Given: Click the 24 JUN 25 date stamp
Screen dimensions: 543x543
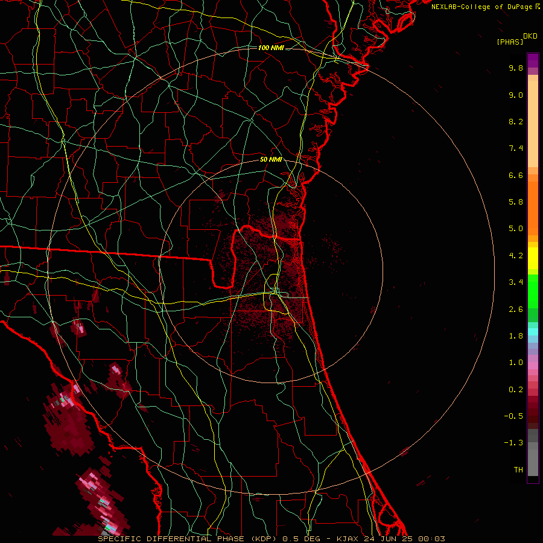Looking at the screenshot, I should tap(388, 539).
